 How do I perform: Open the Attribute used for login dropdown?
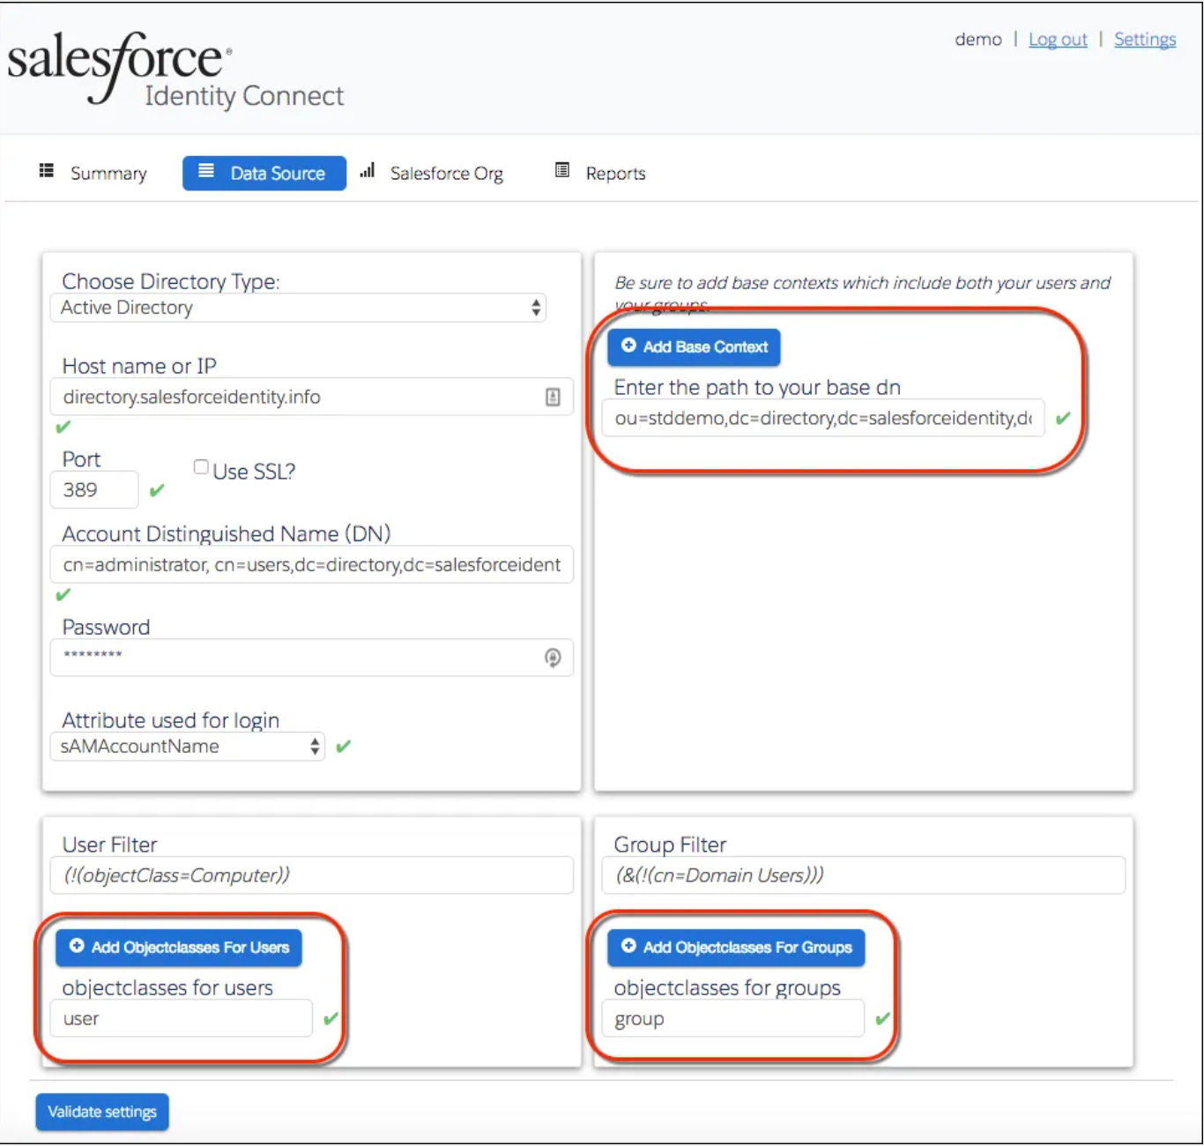(188, 747)
